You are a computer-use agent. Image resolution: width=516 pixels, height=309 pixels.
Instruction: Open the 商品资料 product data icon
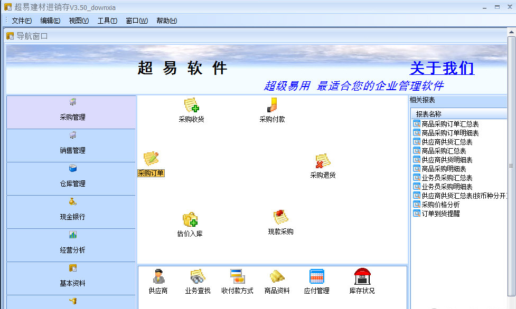[277, 282]
